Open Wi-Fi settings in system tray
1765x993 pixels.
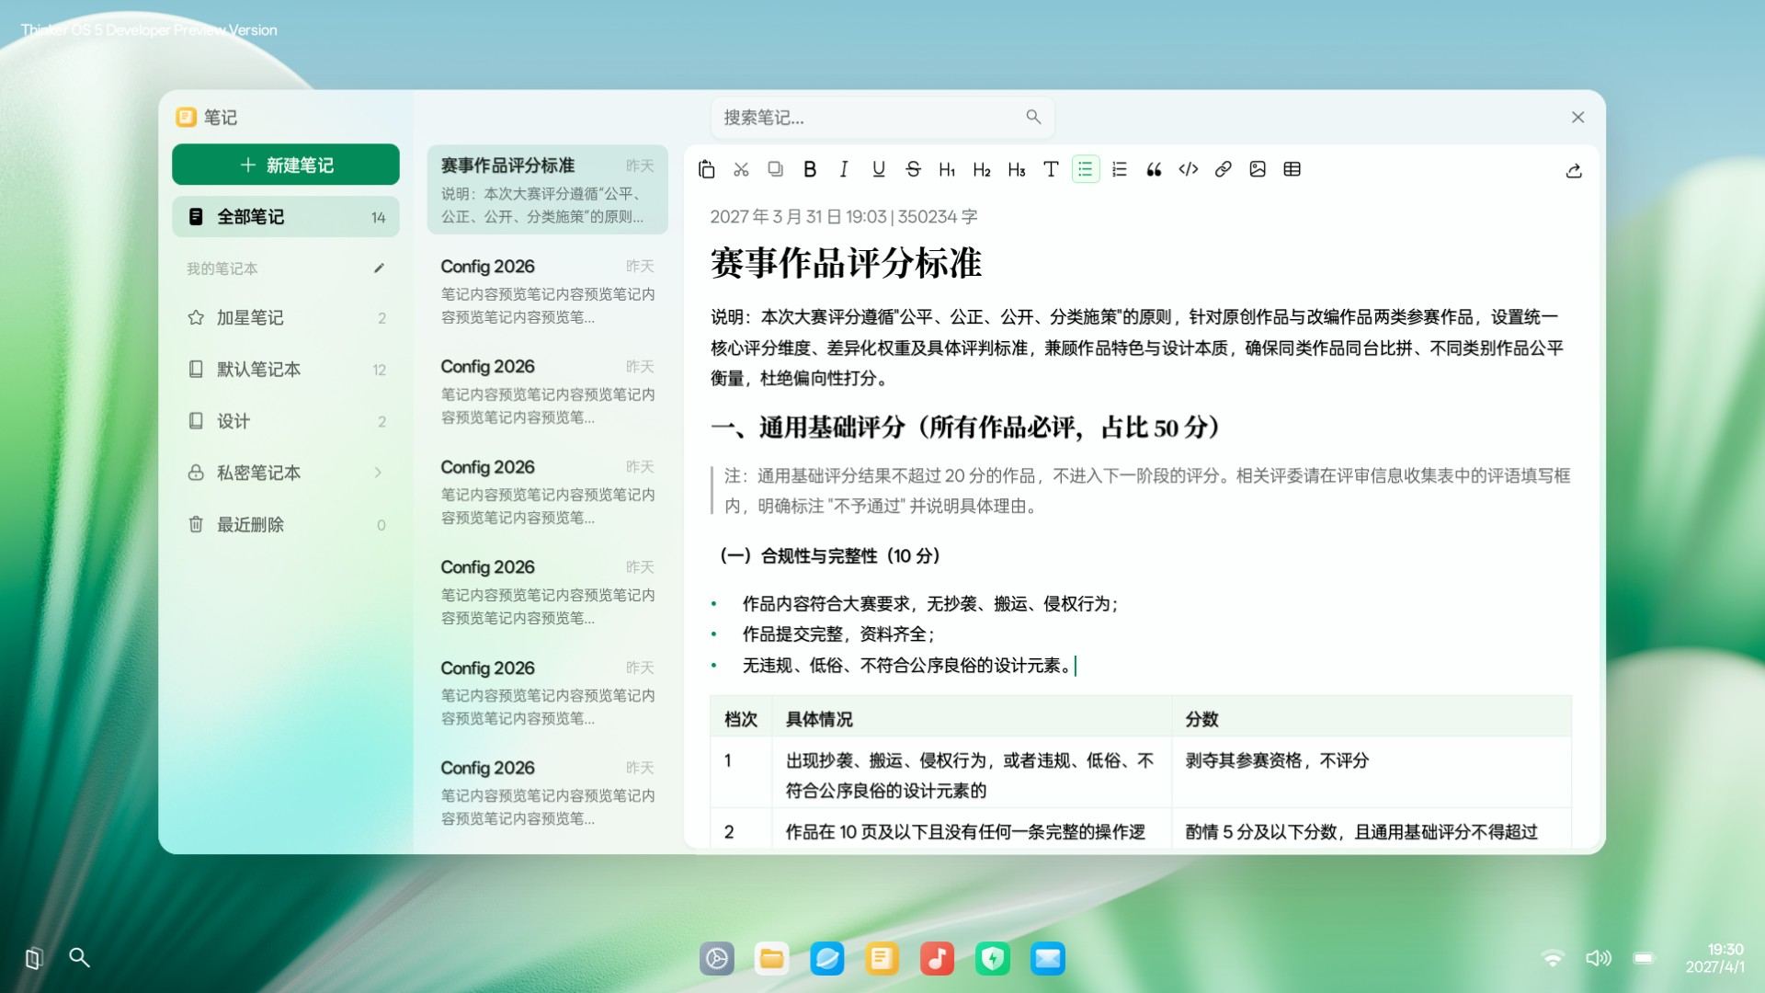(1553, 958)
